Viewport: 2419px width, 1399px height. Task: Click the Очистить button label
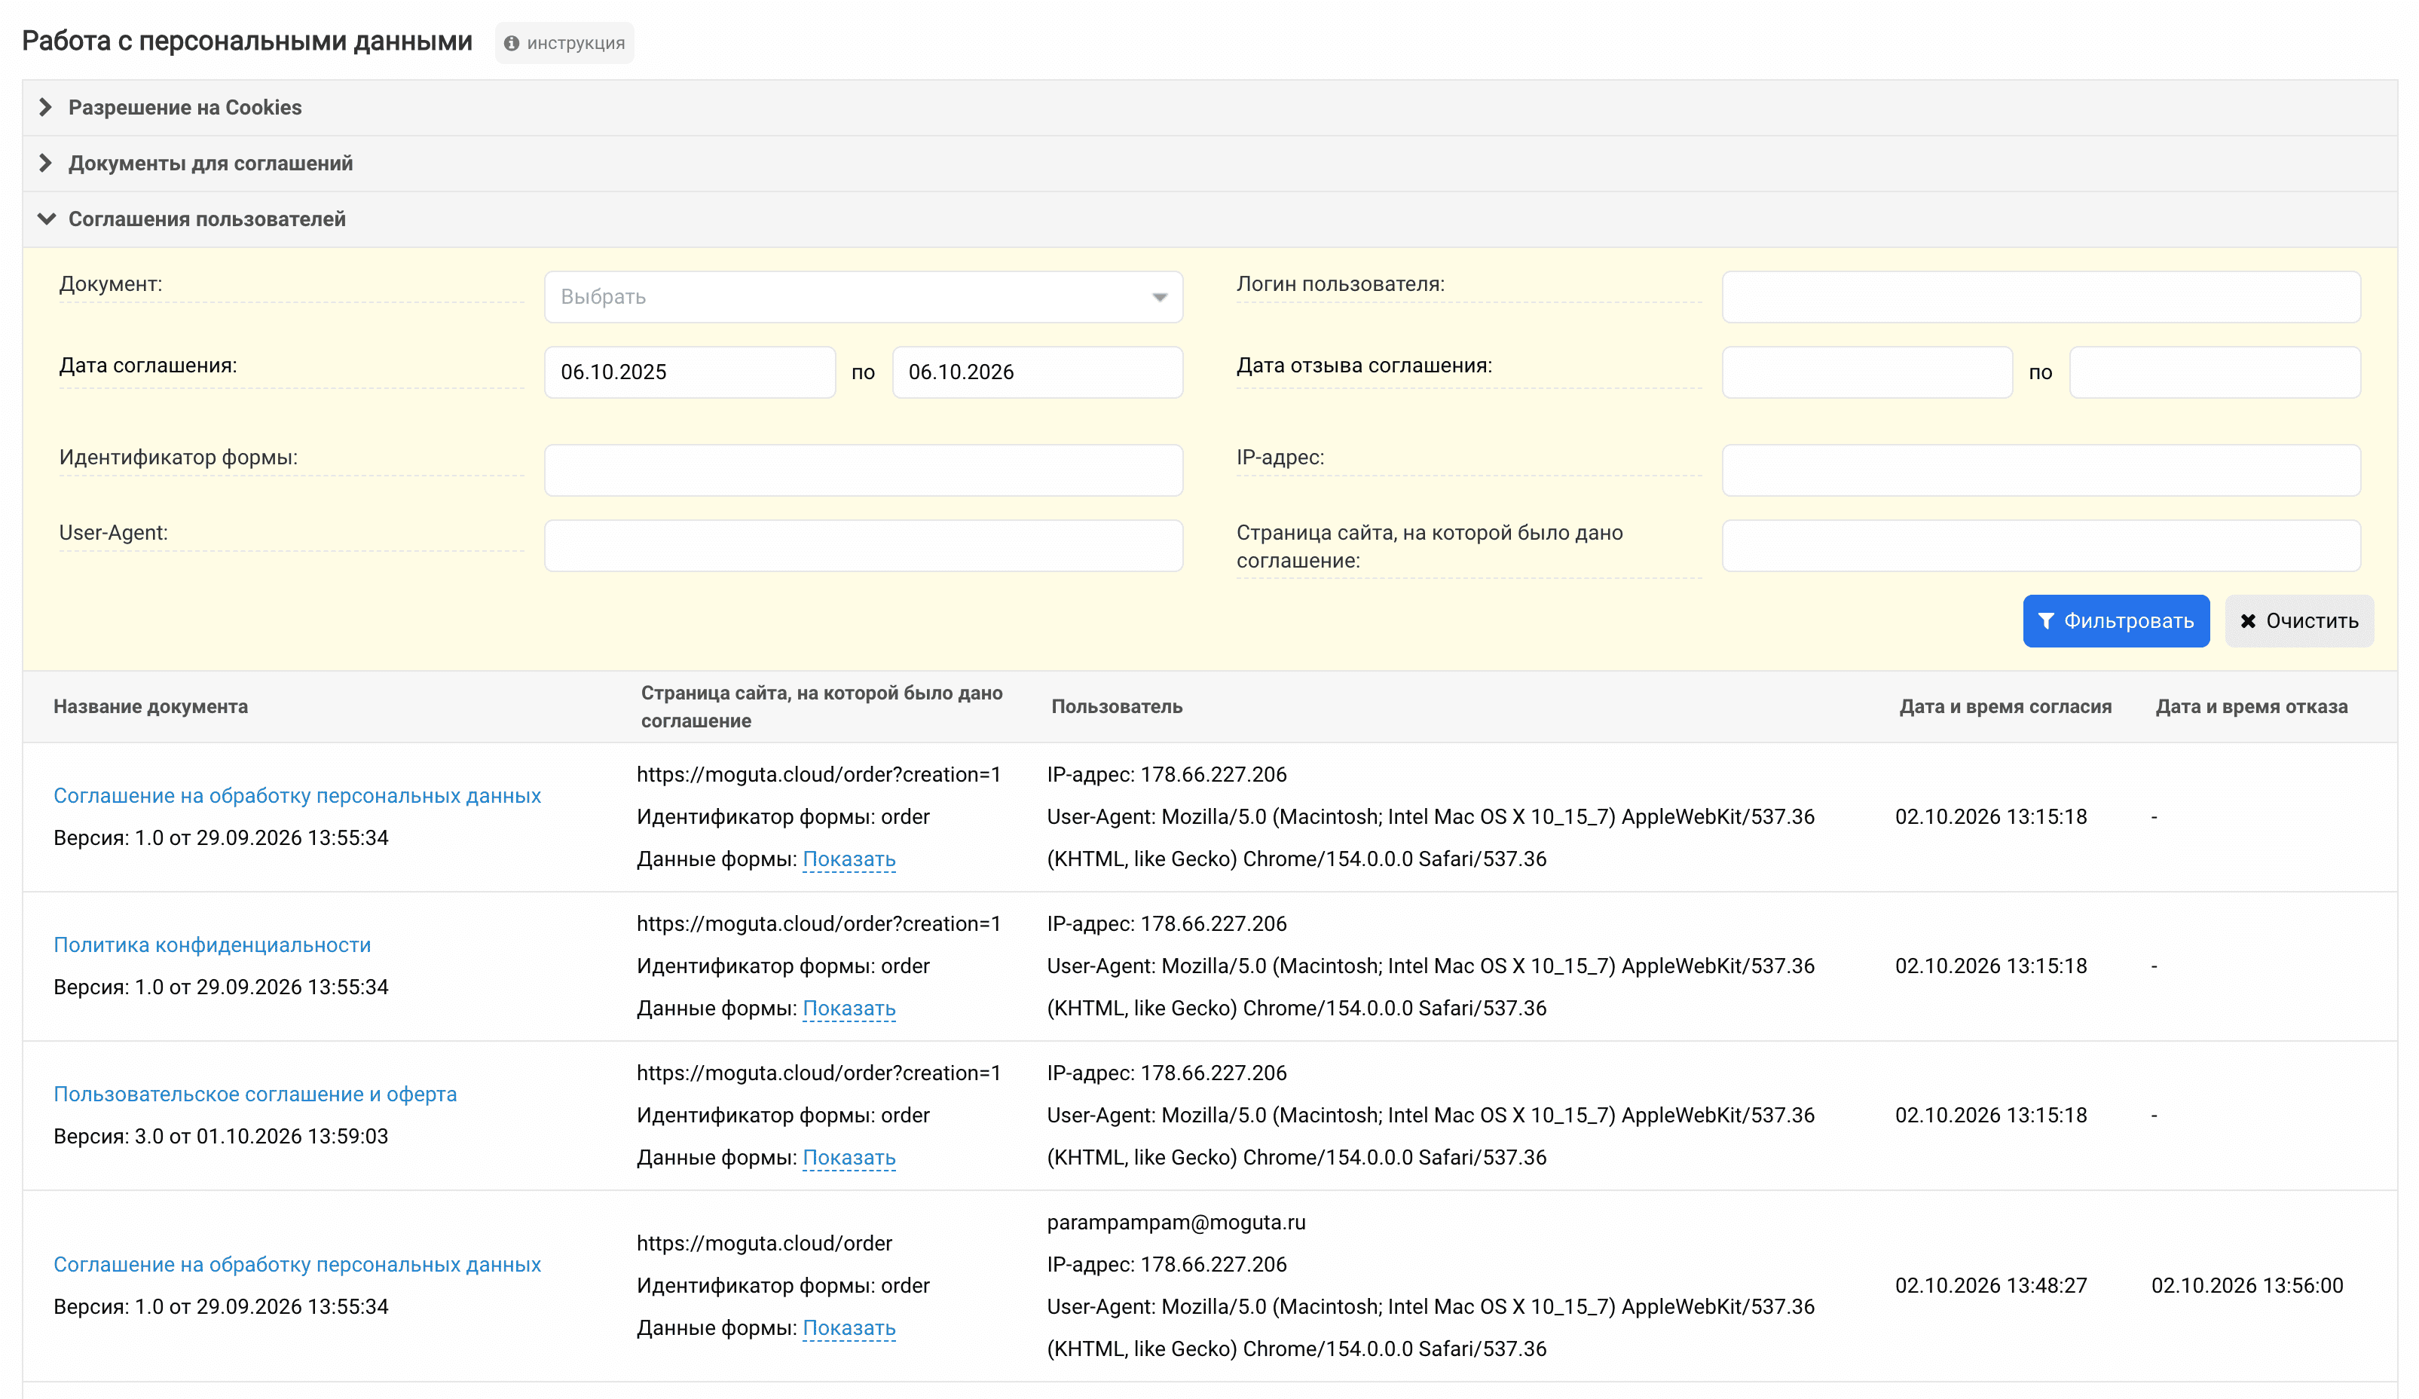(x=2311, y=621)
